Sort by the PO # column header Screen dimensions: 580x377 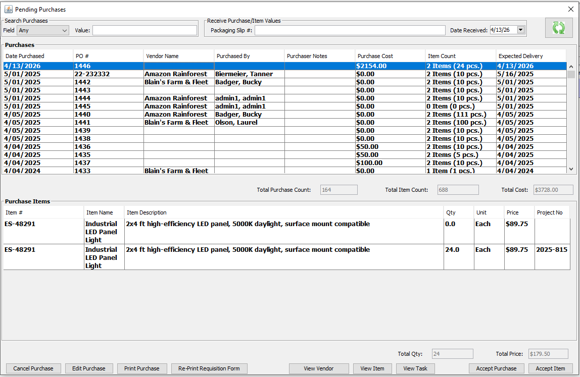pyautogui.click(x=108, y=56)
